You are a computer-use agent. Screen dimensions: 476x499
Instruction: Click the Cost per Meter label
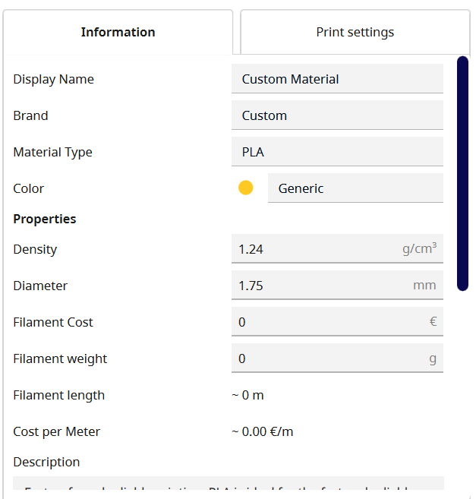coord(57,432)
